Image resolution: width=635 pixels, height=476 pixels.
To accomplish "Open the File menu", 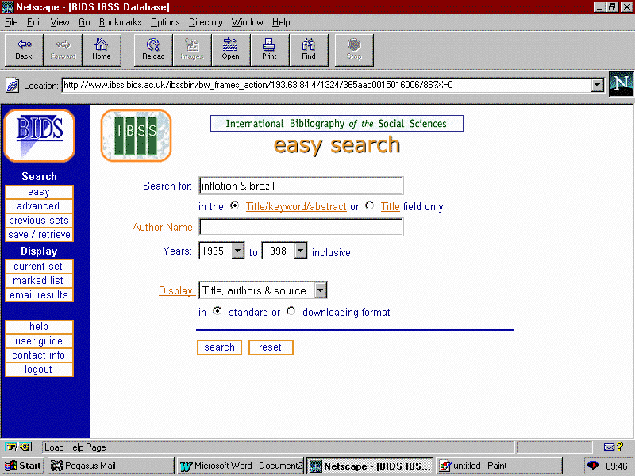I will [x=11, y=22].
